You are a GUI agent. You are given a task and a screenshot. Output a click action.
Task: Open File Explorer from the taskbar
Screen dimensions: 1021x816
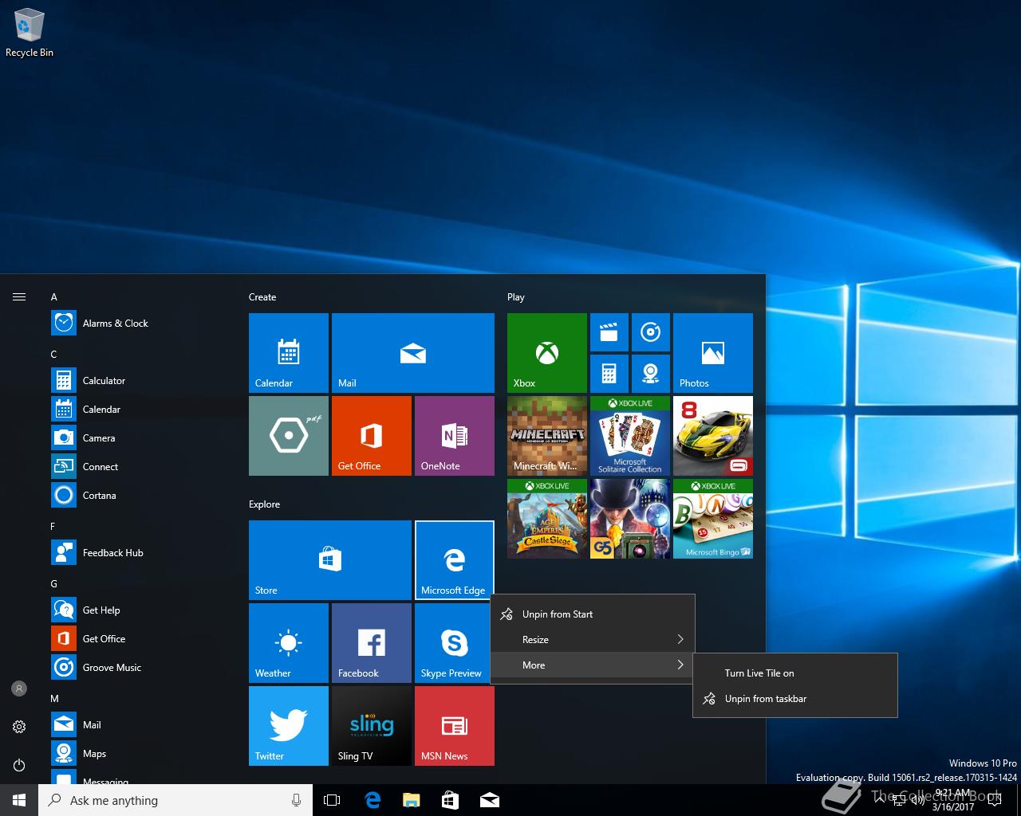coord(411,800)
